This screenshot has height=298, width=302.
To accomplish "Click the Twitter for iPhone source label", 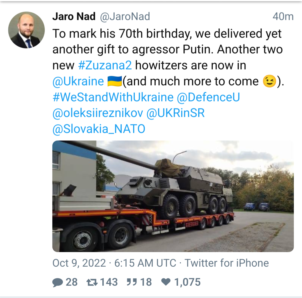I will 226,263.
